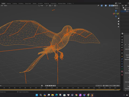Screen dimensions: 129x97
Task: Open the Rendering workspace tab
Action: (46, 4)
